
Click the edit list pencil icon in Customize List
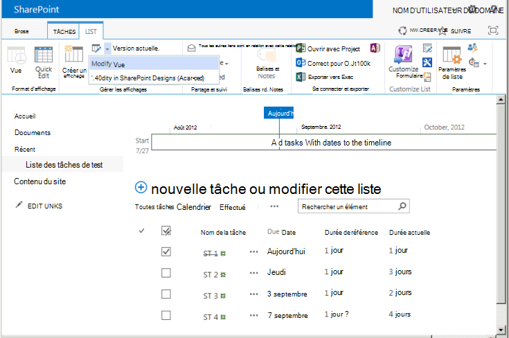click(427, 48)
